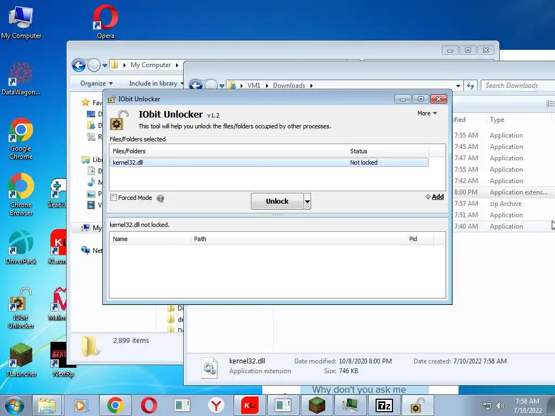Open the media player taskbar icon
This screenshot has width=555, height=416.
point(81,405)
